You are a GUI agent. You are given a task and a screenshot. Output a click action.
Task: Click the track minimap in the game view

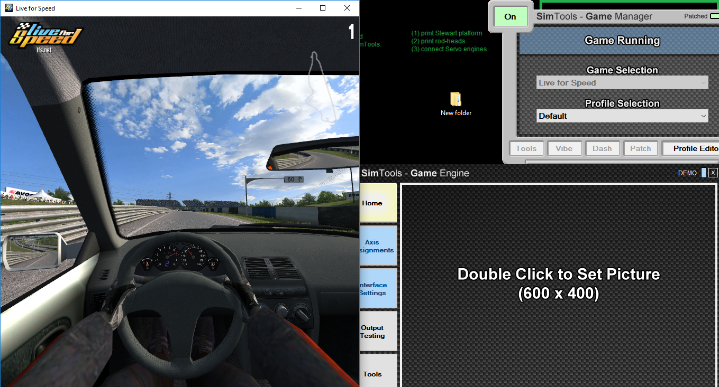[322, 87]
